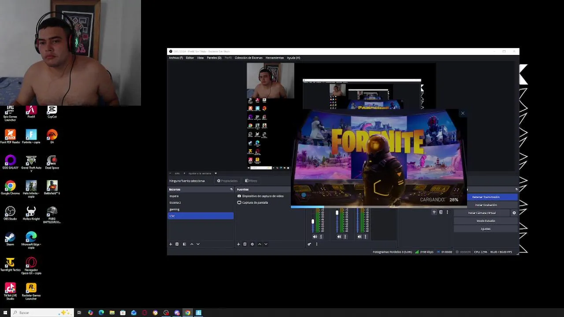Open second mixer channel three-dot options
This screenshot has width=564, height=317.
[345, 237]
